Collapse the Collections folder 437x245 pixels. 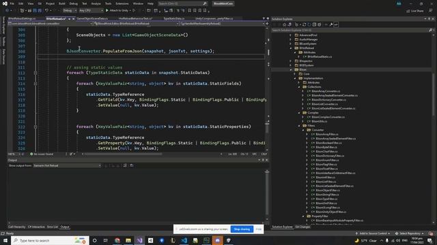click(x=299, y=87)
